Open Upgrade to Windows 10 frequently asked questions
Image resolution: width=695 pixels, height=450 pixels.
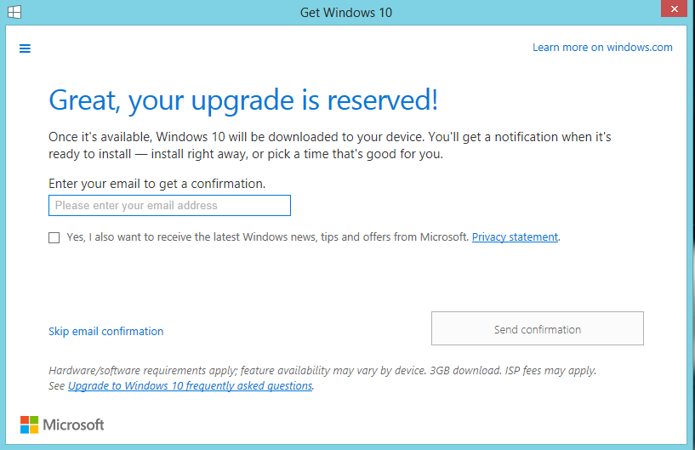point(191,385)
